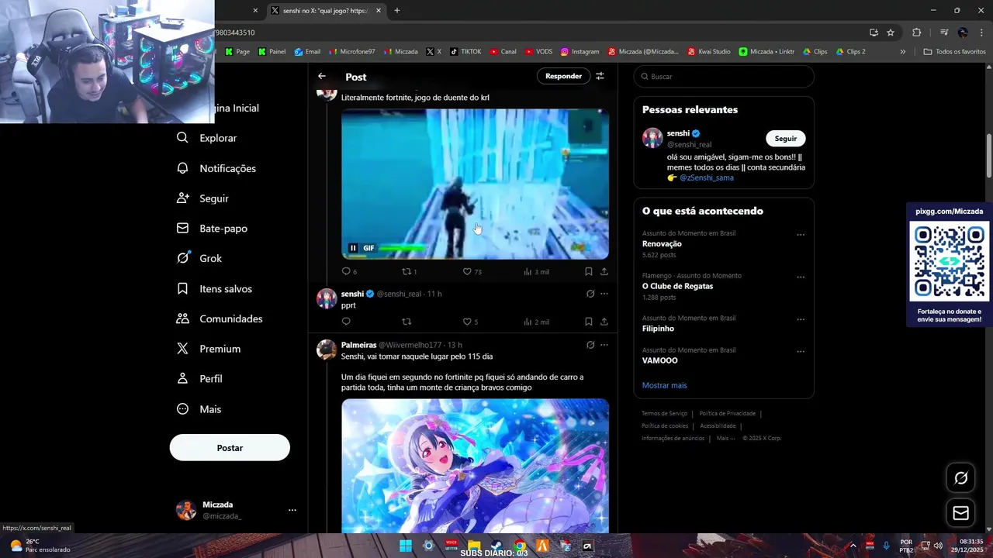The width and height of the screenshot is (993, 558).
Task: Open the Renovação trending topic
Action: point(662,244)
